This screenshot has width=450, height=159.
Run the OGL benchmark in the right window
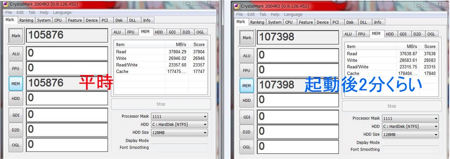coord(247,147)
